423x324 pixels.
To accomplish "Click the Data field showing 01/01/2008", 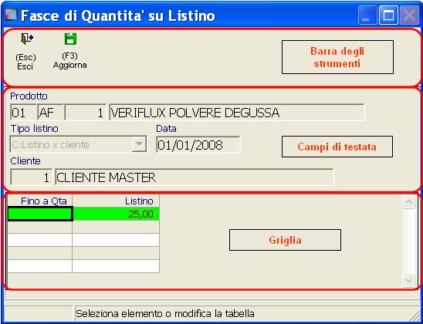I will coord(198,145).
